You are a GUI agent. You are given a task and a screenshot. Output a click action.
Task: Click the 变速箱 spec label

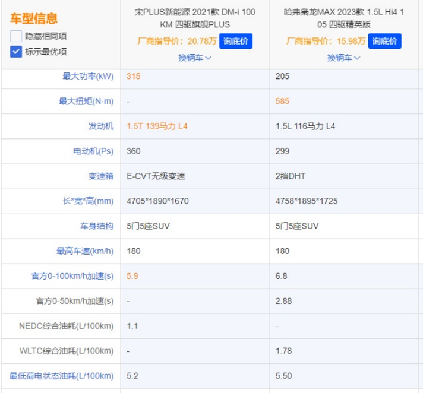[x=101, y=176]
